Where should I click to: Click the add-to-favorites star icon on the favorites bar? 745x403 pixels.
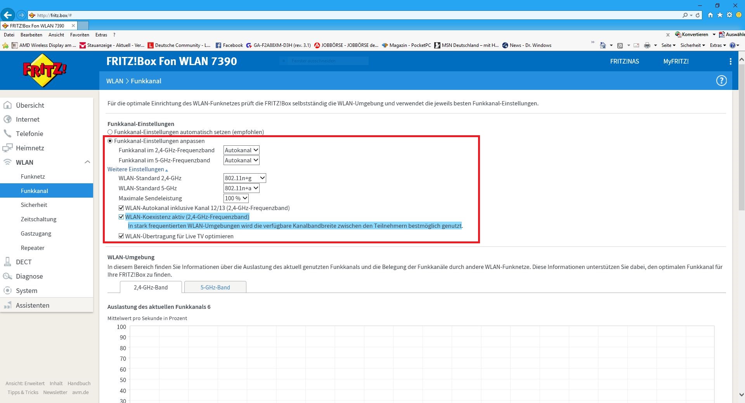coord(5,45)
